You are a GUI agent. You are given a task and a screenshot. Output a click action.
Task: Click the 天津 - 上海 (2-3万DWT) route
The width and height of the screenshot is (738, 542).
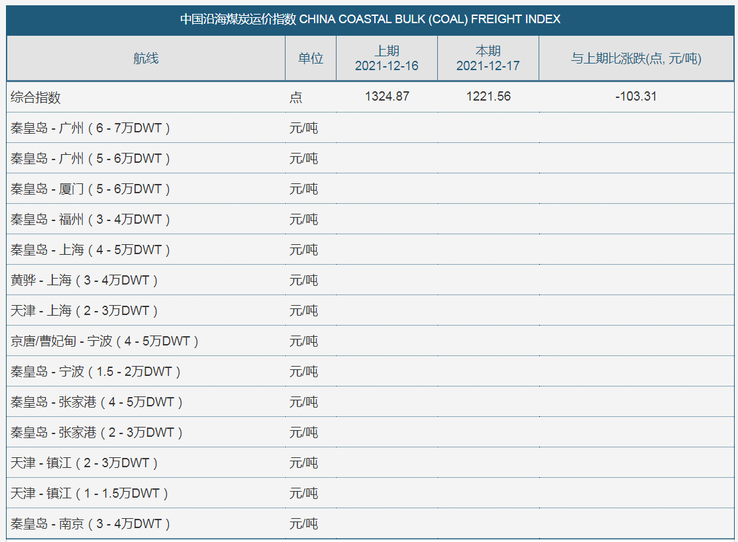tap(84, 310)
